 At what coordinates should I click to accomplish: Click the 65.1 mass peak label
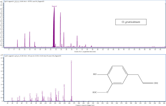(x=24, y=98)
